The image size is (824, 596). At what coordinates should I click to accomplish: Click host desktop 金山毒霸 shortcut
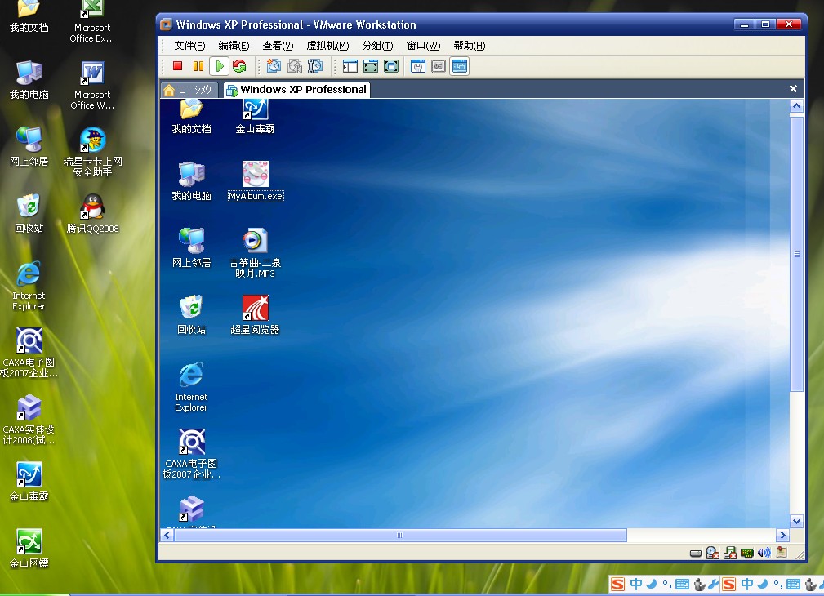[x=29, y=482]
